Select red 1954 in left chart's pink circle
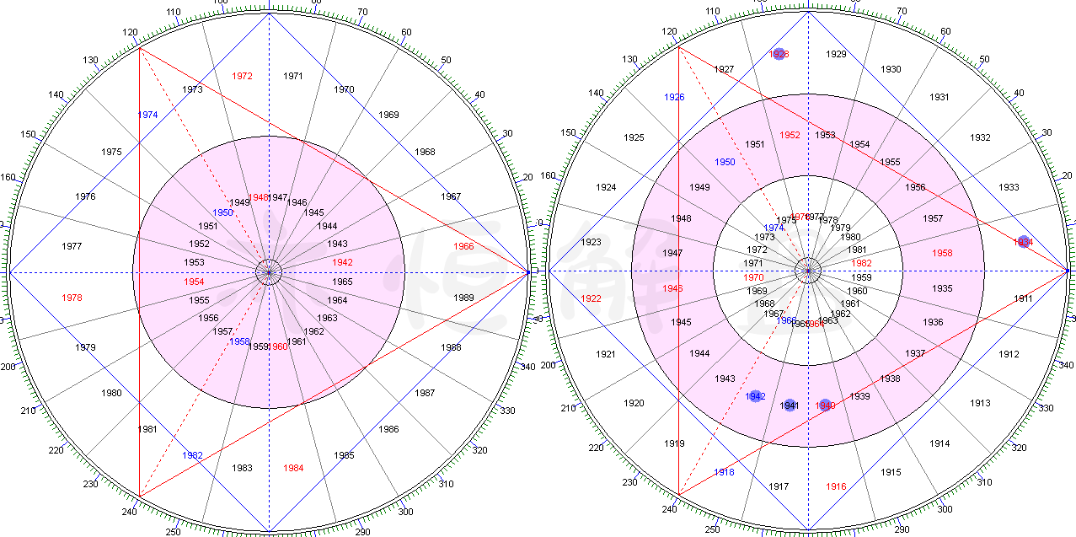This screenshot has width=1076, height=537. (x=194, y=282)
